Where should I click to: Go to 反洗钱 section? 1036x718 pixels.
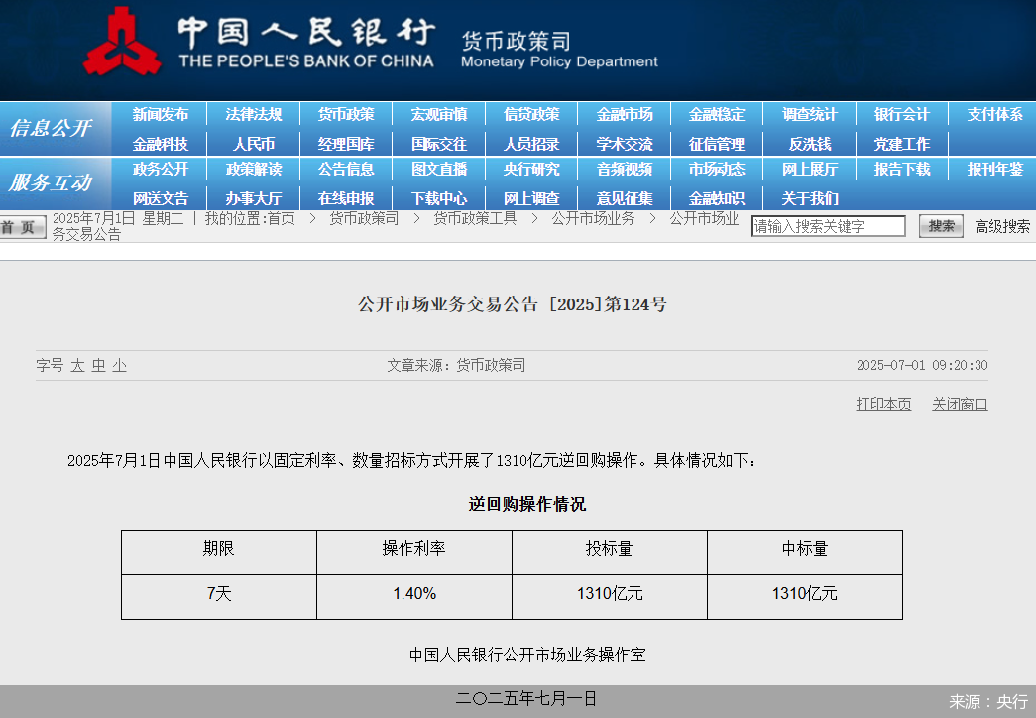(809, 144)
